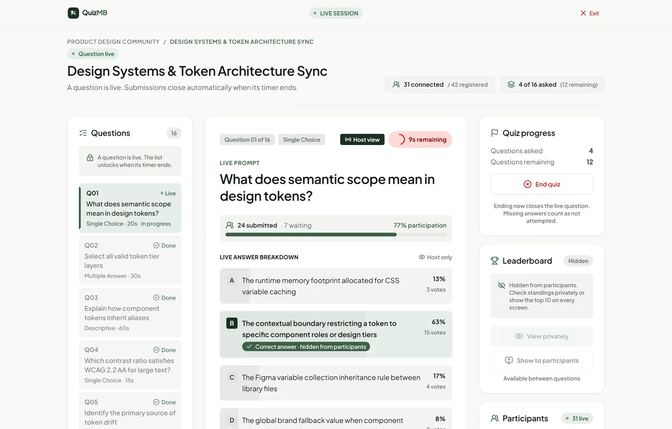Click the QuizMB logo icon
Screen dimensions: 672x429
[73, 13]
